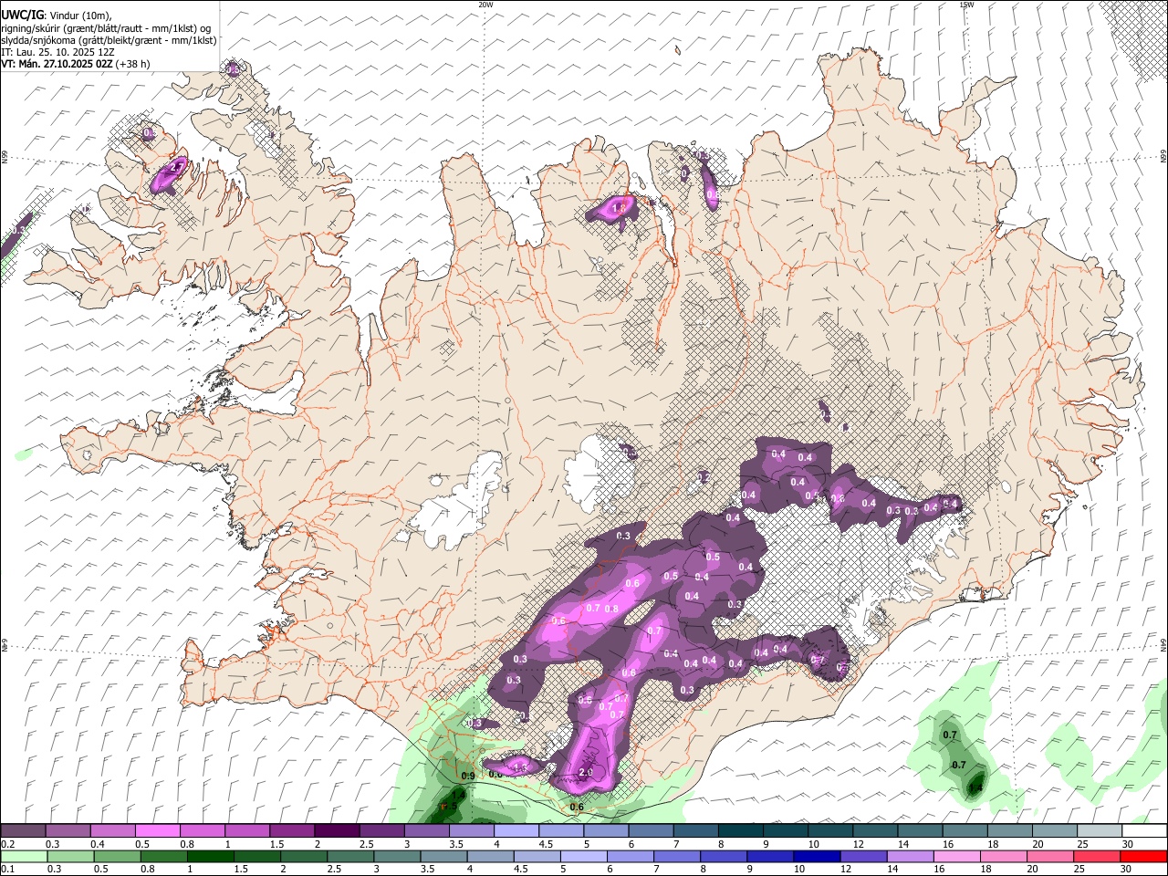Click the 'slydda/snjókoma' legend description line
Image resolution: width=1168 pixels, height=876 pixels.
point(109,40)
